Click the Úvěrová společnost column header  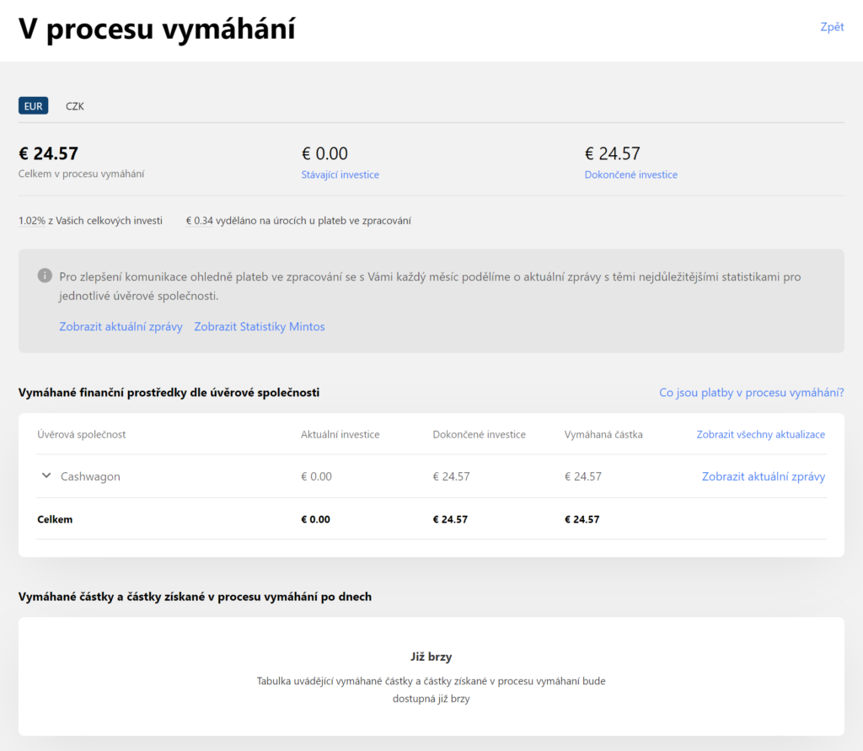[82, 434]
